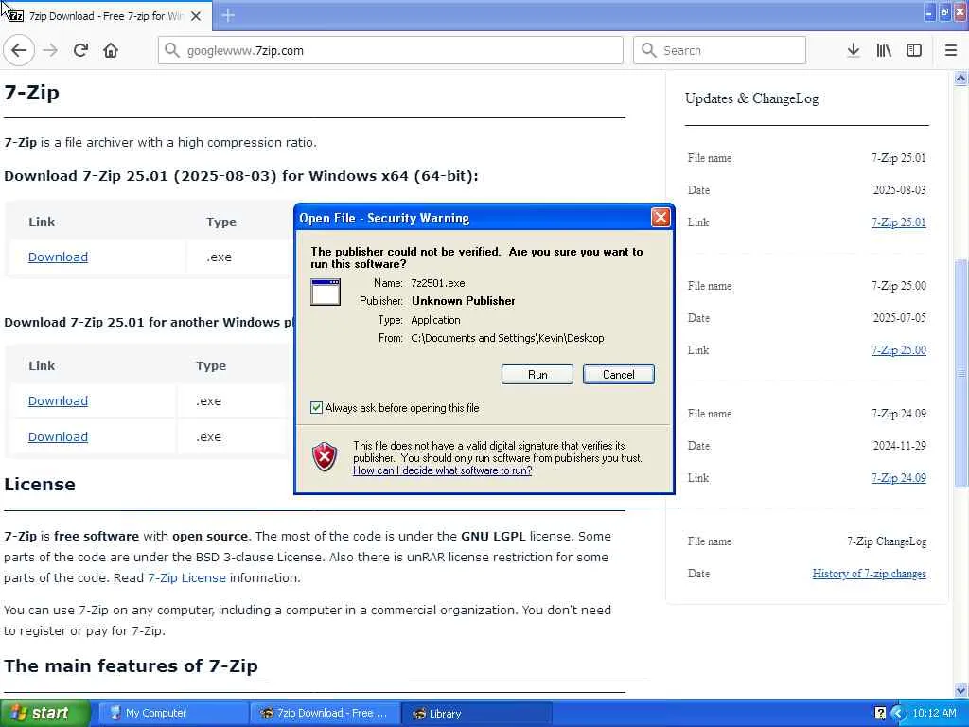Click the 7-Zip ChangeLog file name text
The width and height of the screenshot is (969, 727).
(886, 541)
